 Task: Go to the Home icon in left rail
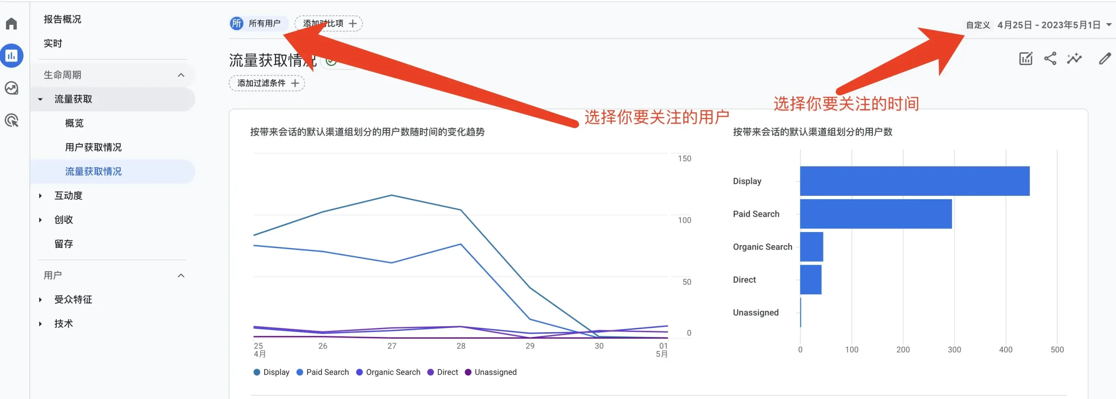click(x=11, y=24)
